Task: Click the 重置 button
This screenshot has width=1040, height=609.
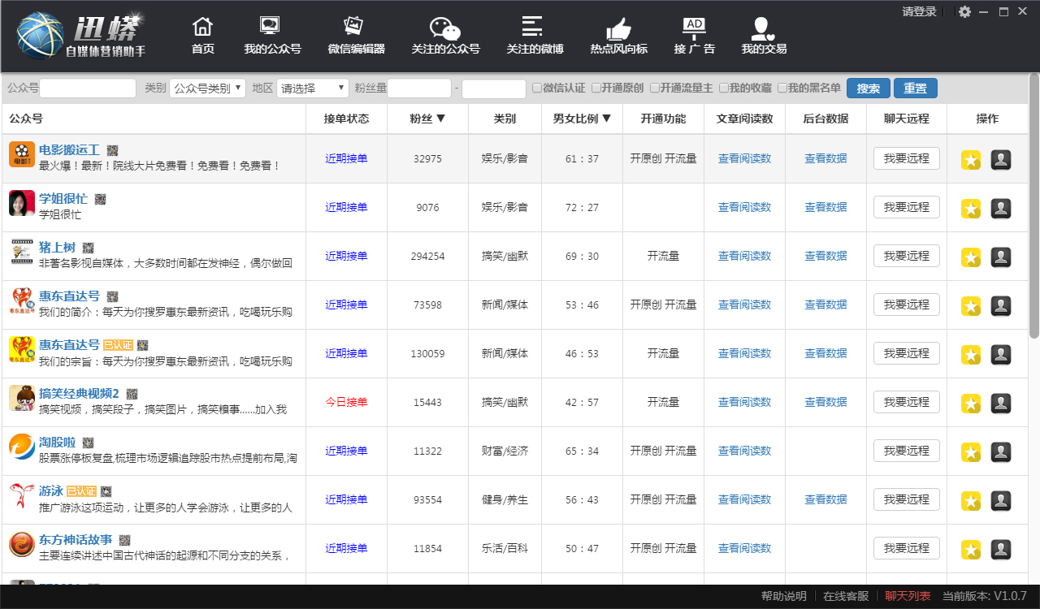Action: (x=916, y=89)
